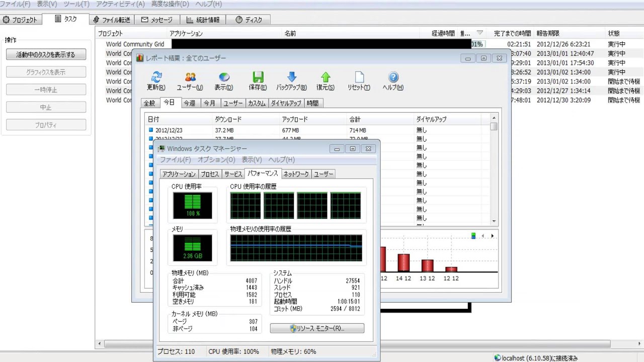
Task: Open the ディスク tab in BOINC
Action: 249,20
